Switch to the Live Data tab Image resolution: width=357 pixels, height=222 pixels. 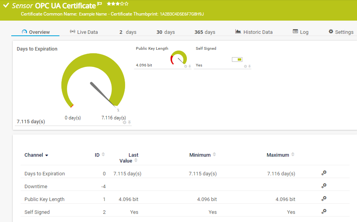click(84, 32)
